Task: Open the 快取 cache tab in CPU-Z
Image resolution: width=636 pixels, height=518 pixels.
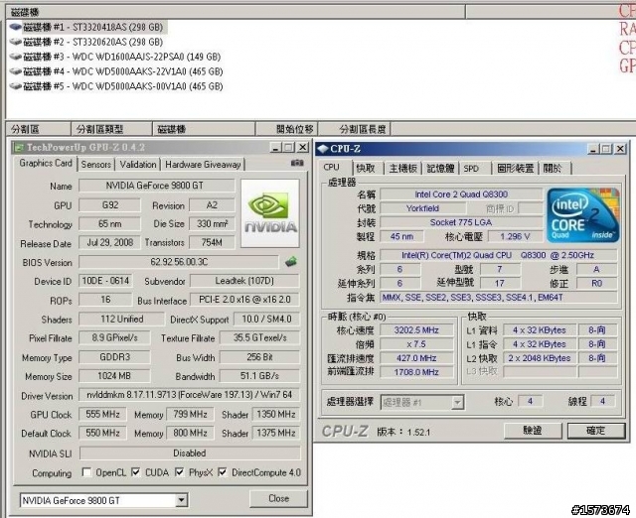Action: tap(366, 168)
